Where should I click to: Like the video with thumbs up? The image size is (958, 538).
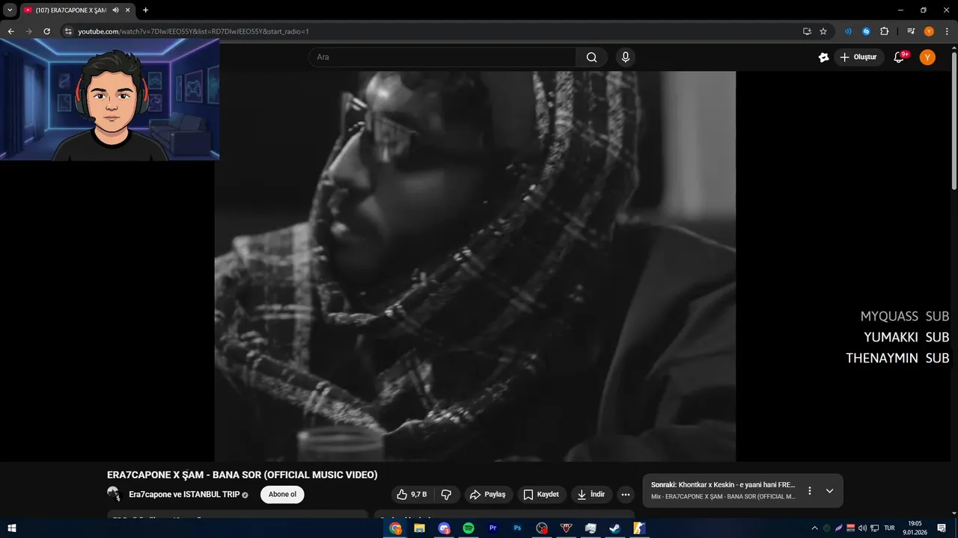coord(413,495)
